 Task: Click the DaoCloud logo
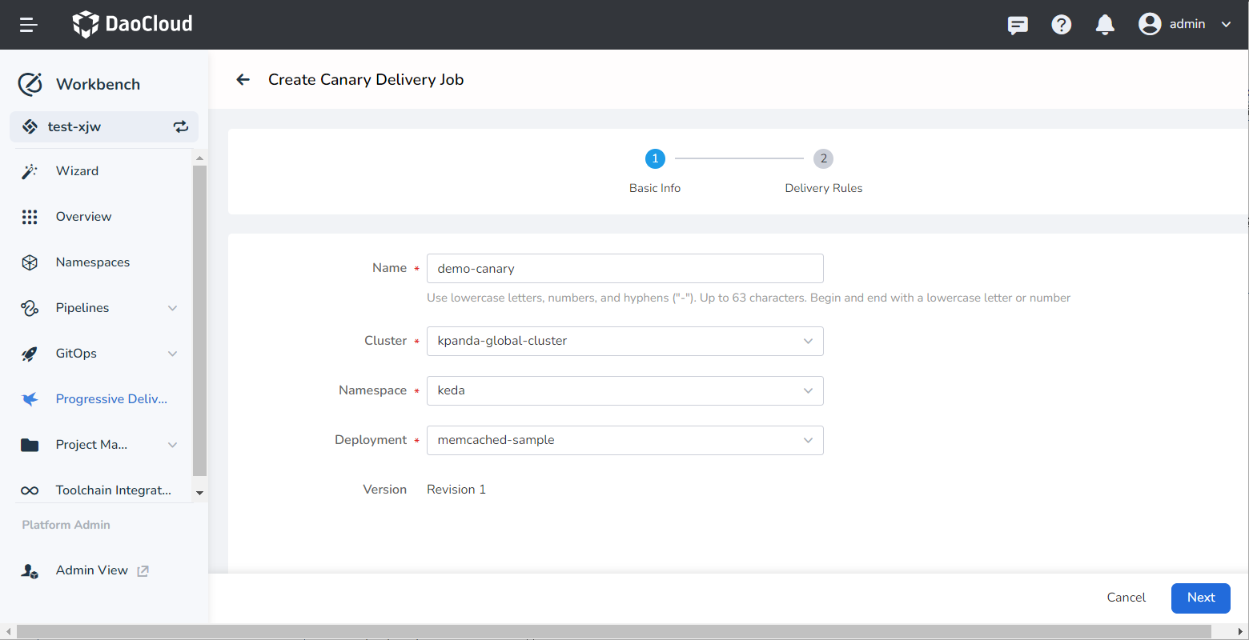[132, 24]
